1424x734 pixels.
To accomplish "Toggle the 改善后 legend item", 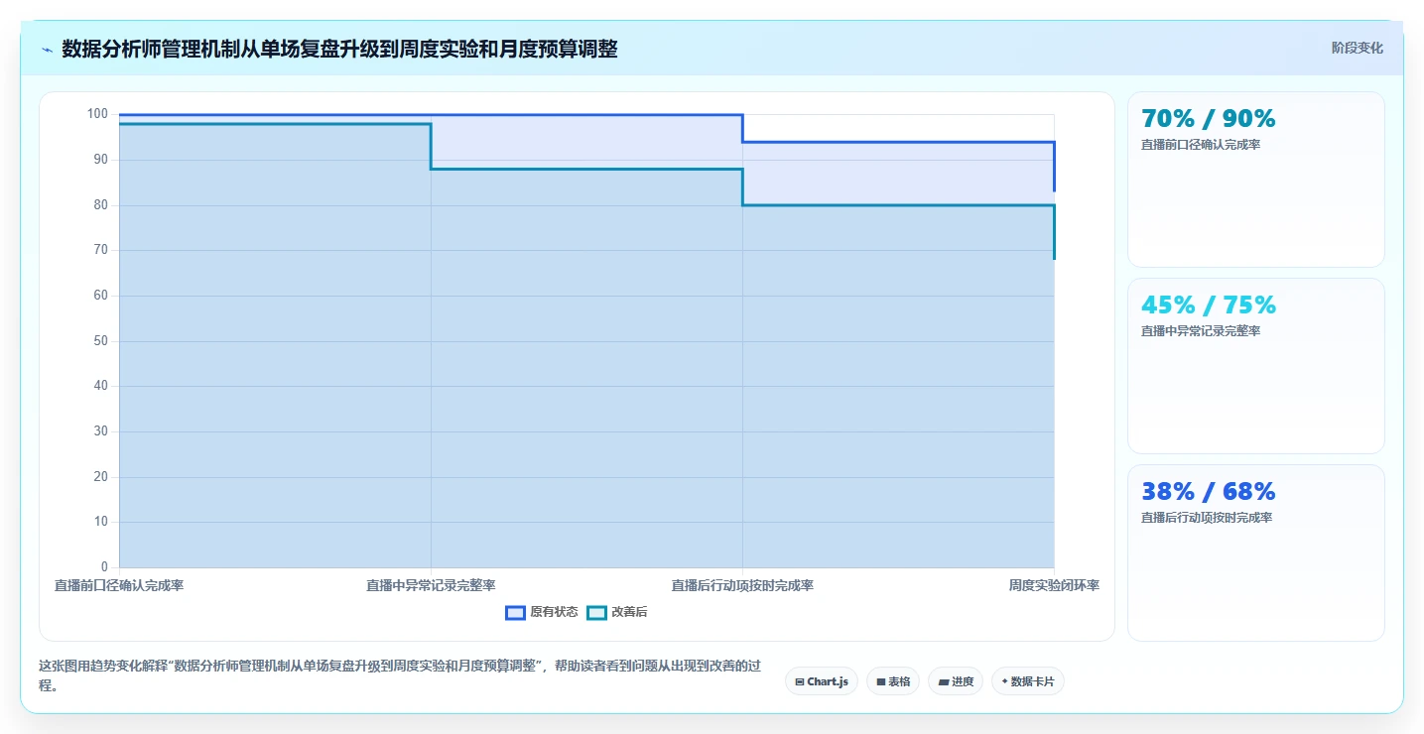I will pos(617,612).
